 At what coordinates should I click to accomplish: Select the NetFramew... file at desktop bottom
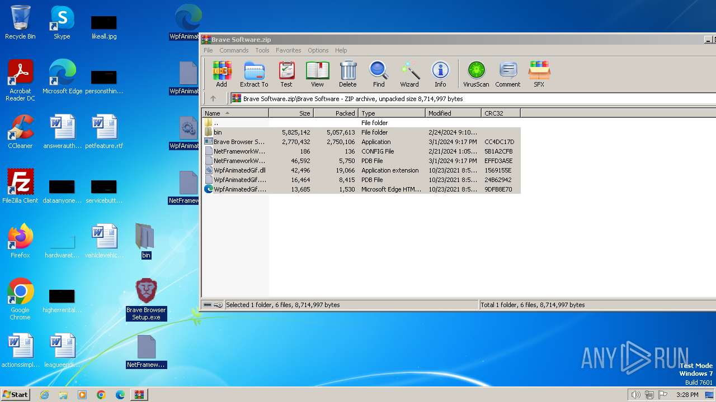coord(146,351)
